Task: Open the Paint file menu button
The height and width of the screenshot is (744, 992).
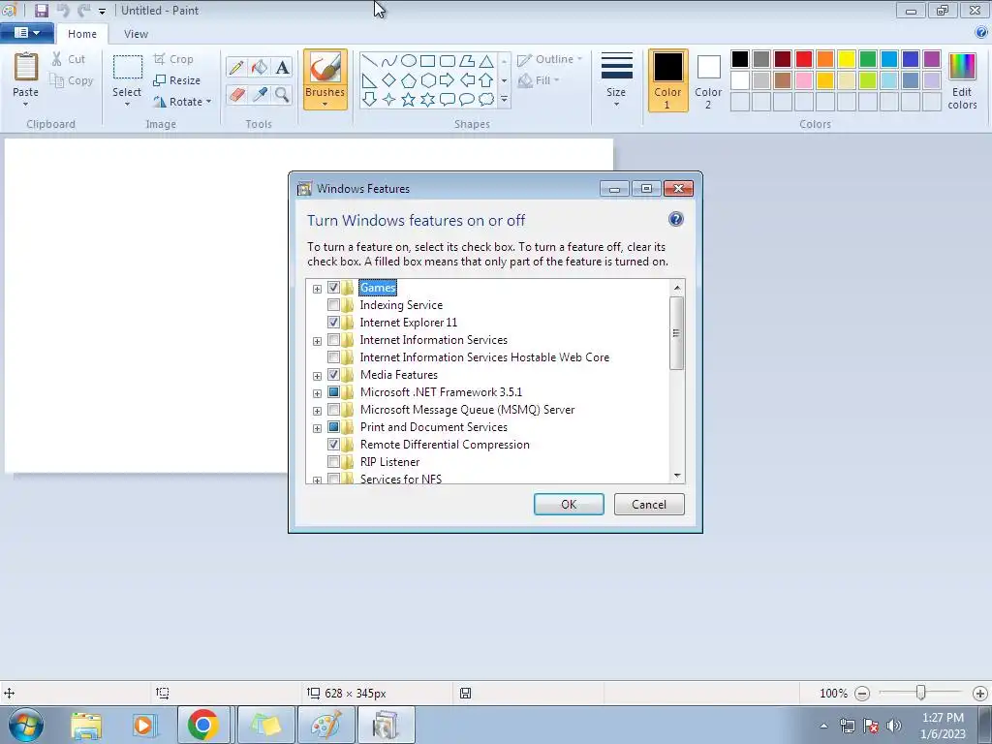Action: [26, 33]
